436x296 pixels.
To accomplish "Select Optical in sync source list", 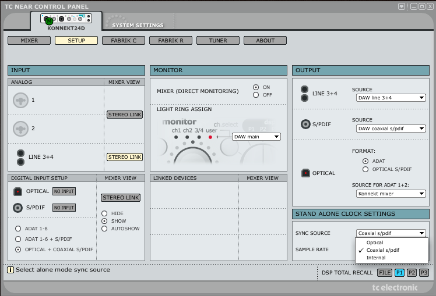I will coord(392,242).
